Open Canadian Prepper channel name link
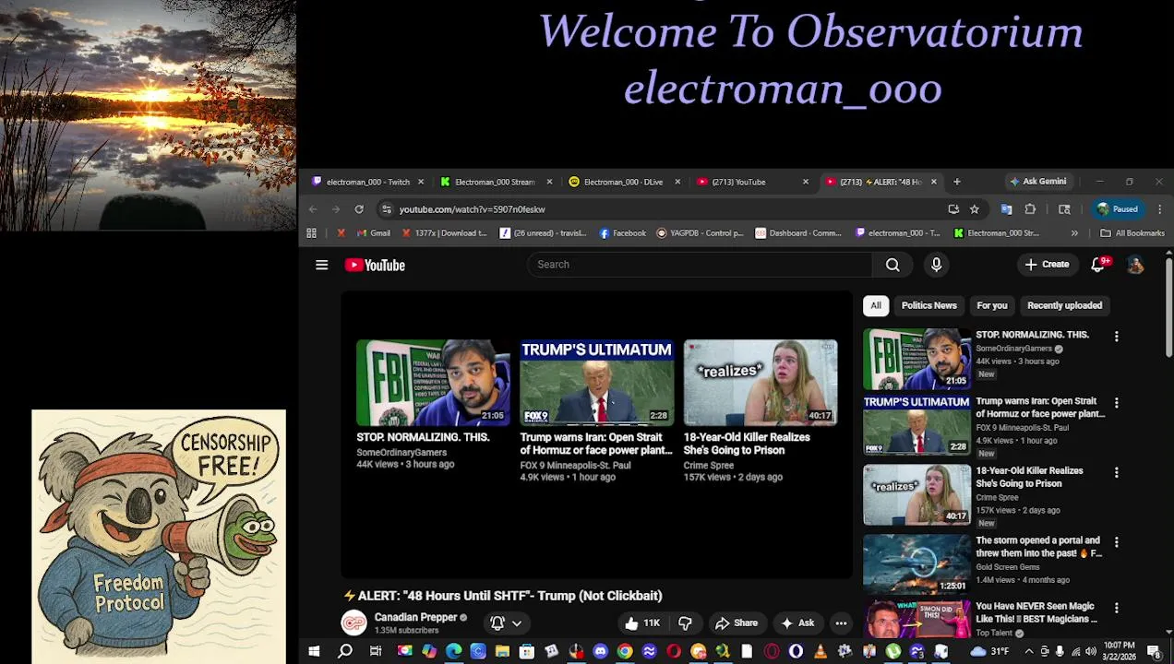Screen dimensions: 1174x664 pos(415,617)
